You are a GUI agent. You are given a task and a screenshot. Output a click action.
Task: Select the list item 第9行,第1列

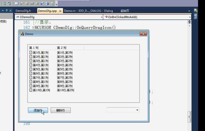coord(40,86)
